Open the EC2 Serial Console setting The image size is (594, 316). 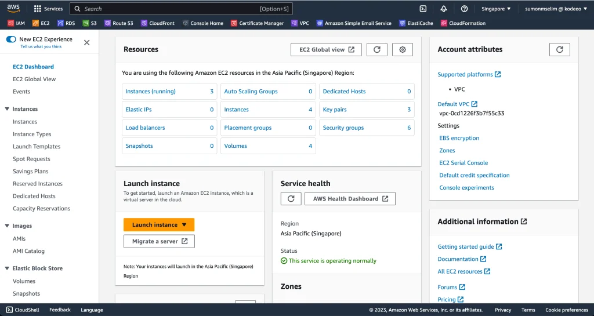click(463, 163)
